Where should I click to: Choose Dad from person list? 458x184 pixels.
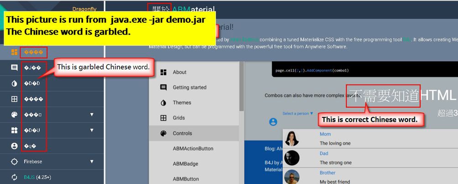324,153
